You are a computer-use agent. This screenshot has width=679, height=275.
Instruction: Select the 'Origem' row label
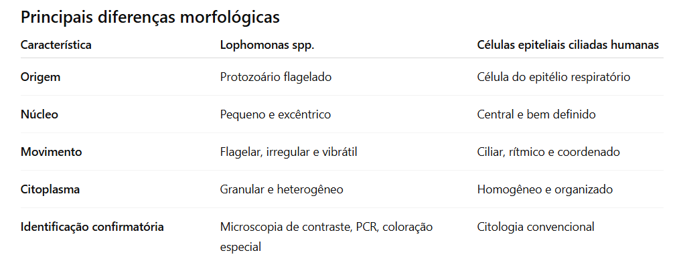(40, 77)
